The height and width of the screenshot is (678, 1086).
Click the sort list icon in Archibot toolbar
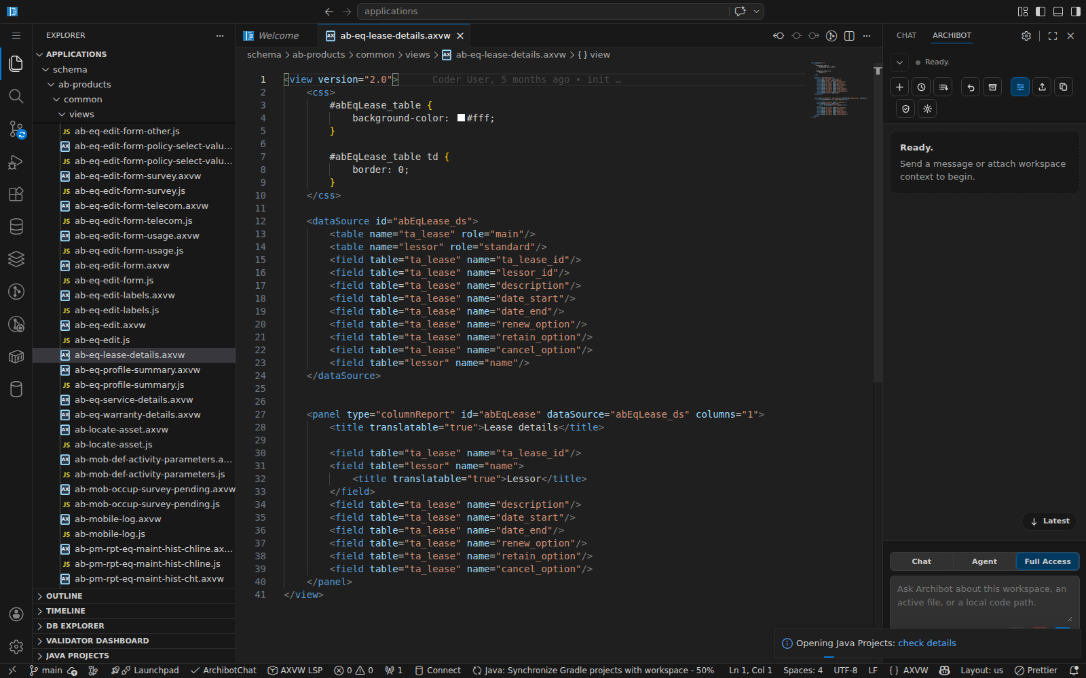pos(943,87)
